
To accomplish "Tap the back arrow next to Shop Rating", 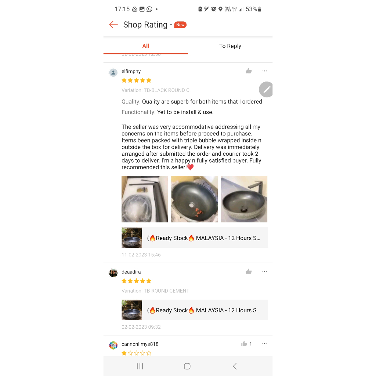I will click(x=113, y=25).
